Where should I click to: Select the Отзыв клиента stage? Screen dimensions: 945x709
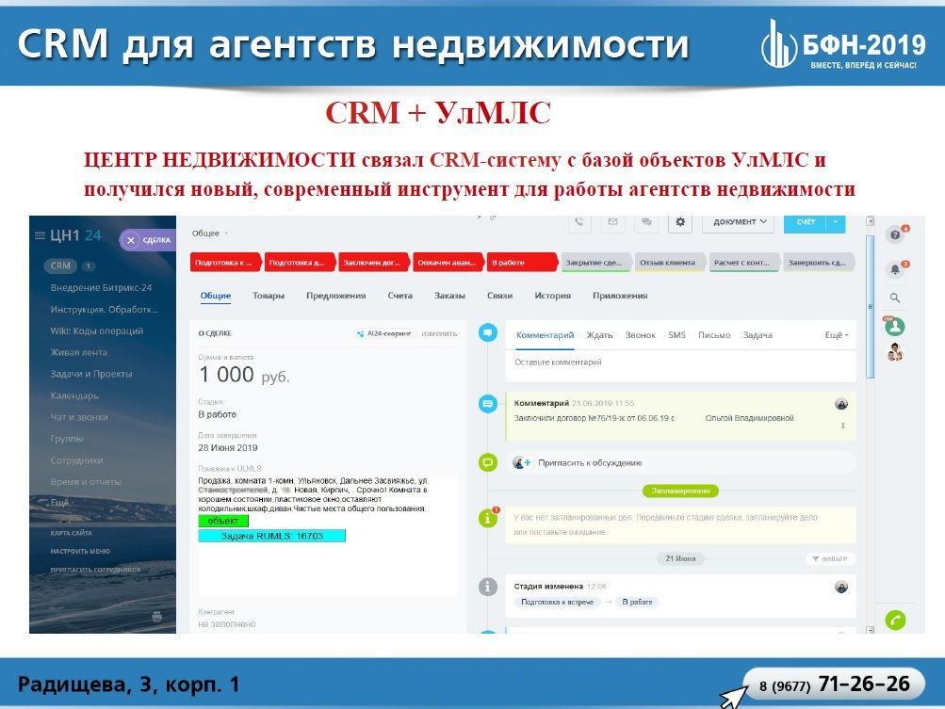pos(671,263)
